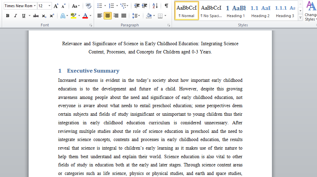Click the Shading paint bucket icon
This screenshot has height=177, width=317.
[149, 16]
